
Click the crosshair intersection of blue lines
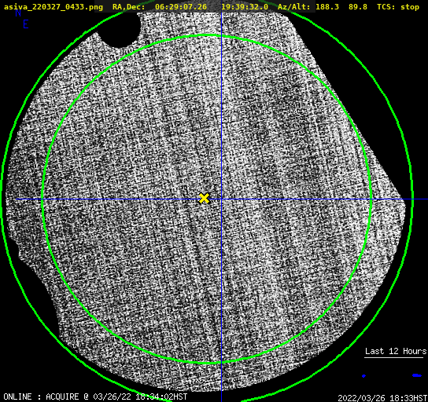pos(221,199)
